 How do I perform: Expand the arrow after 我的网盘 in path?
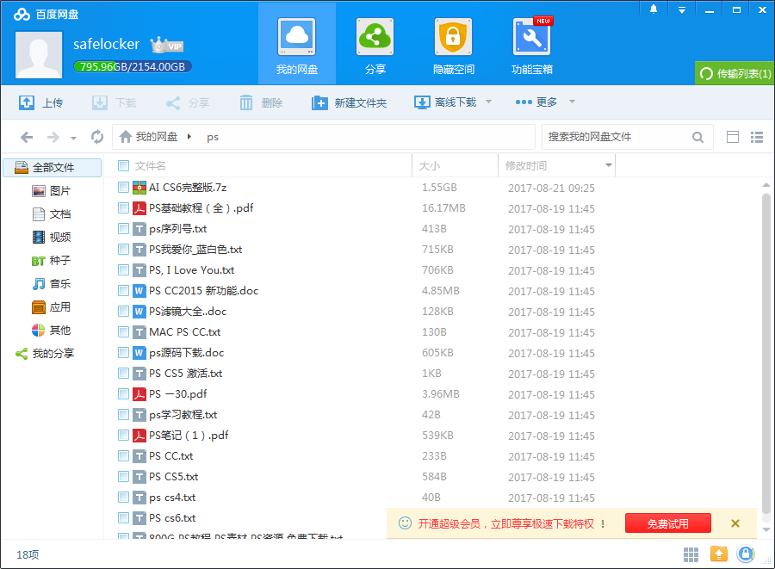(189, 137)
